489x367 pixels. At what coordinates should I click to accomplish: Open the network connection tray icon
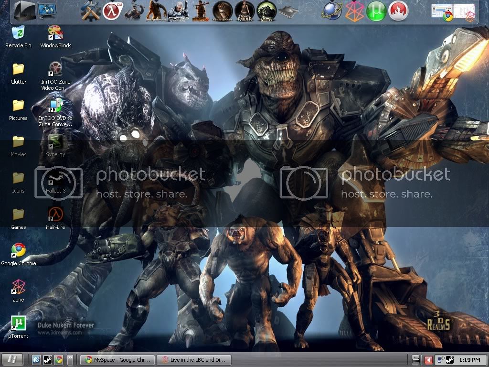(441, 360)
